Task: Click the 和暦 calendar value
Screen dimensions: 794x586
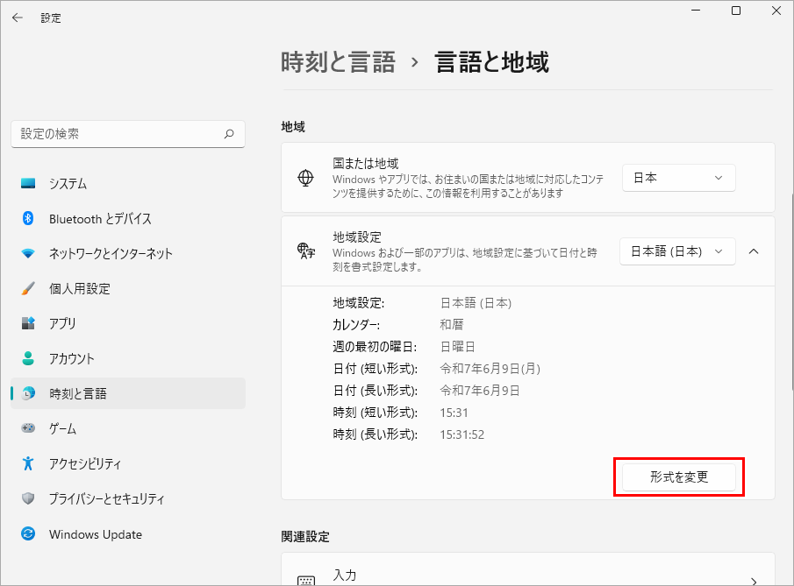Action: click(x=452, y=325)
